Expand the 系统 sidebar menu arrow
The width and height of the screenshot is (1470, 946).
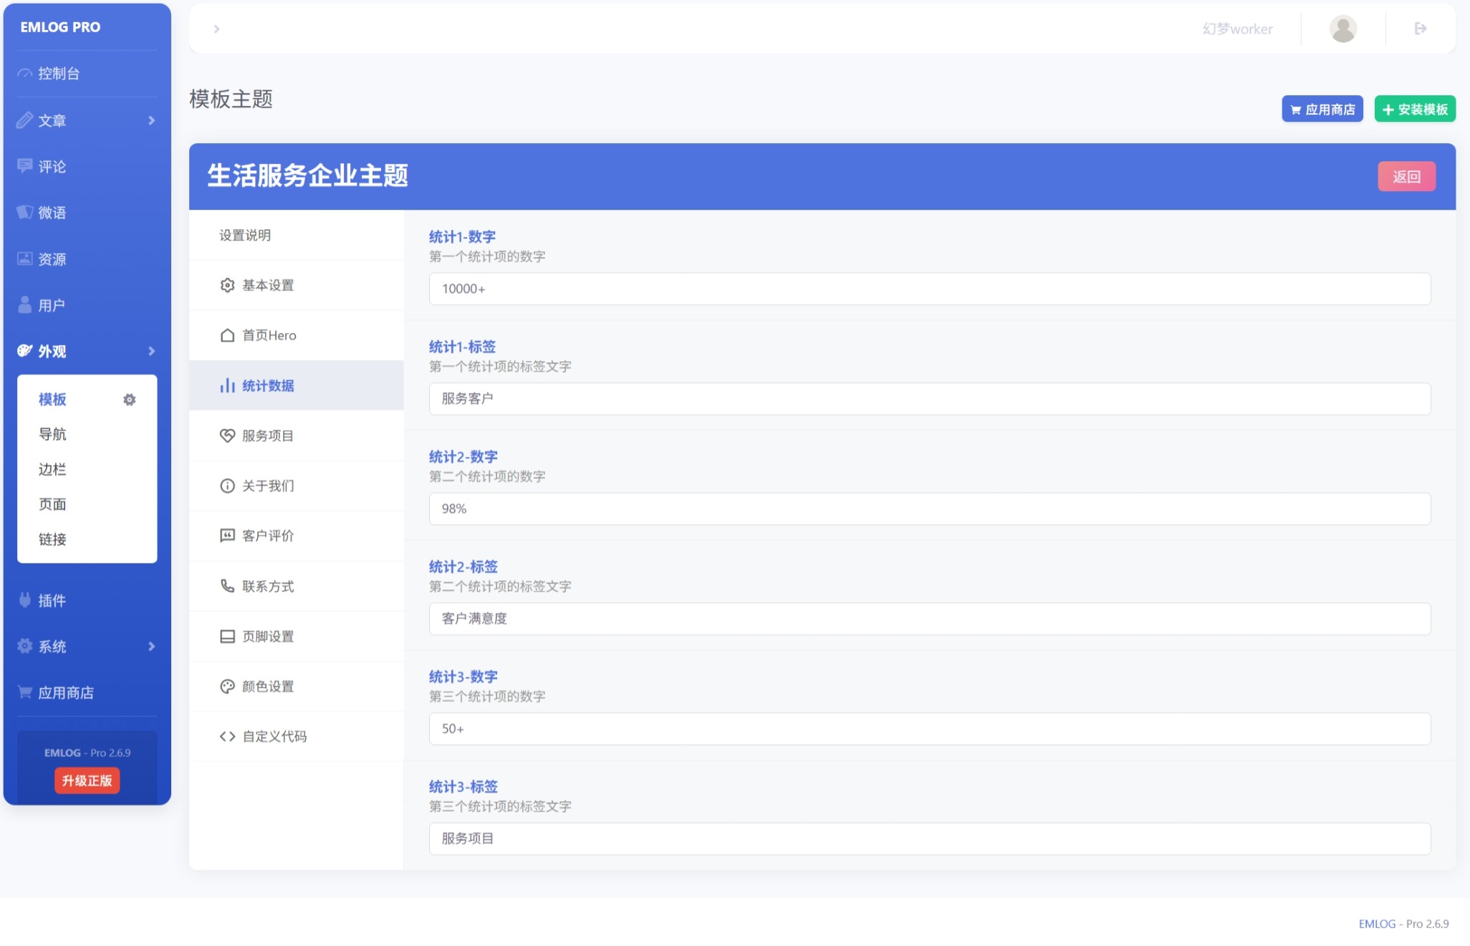click(151, 646)
